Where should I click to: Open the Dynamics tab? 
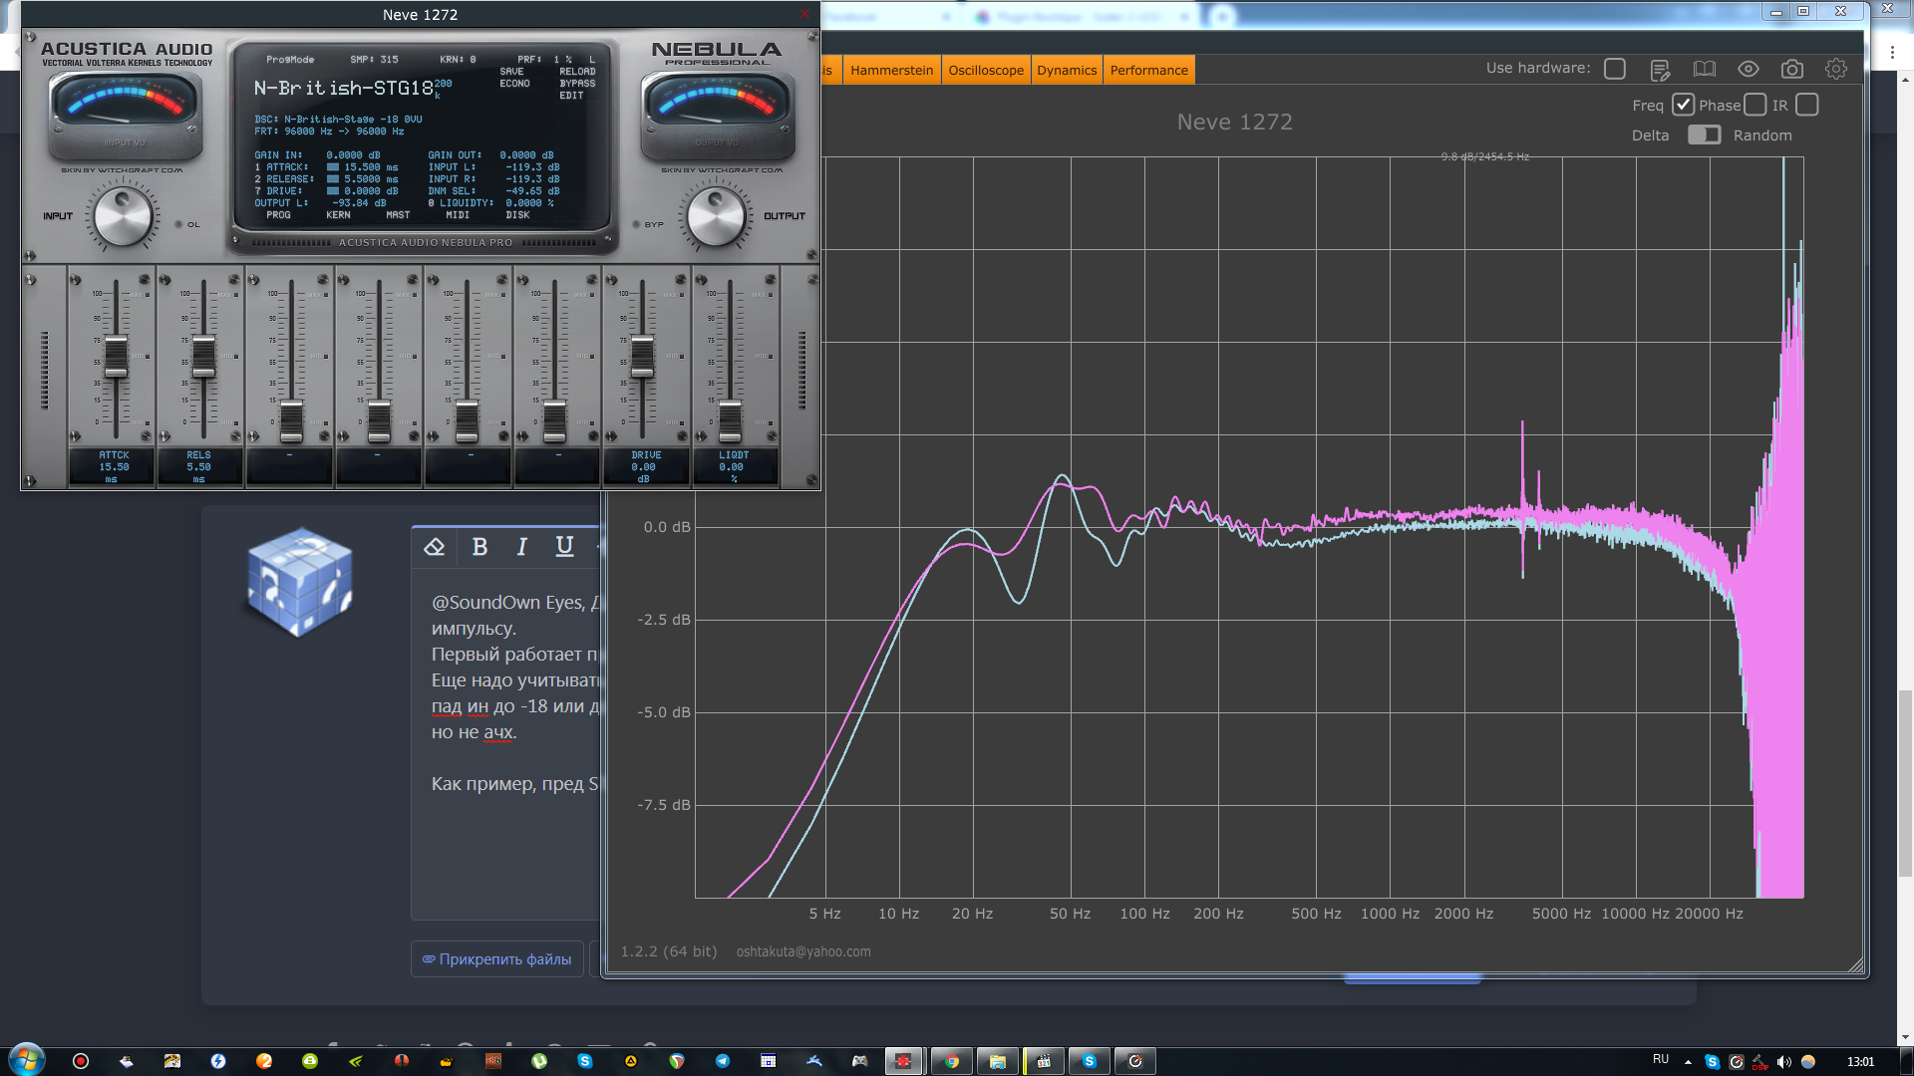pos(1066,70)
